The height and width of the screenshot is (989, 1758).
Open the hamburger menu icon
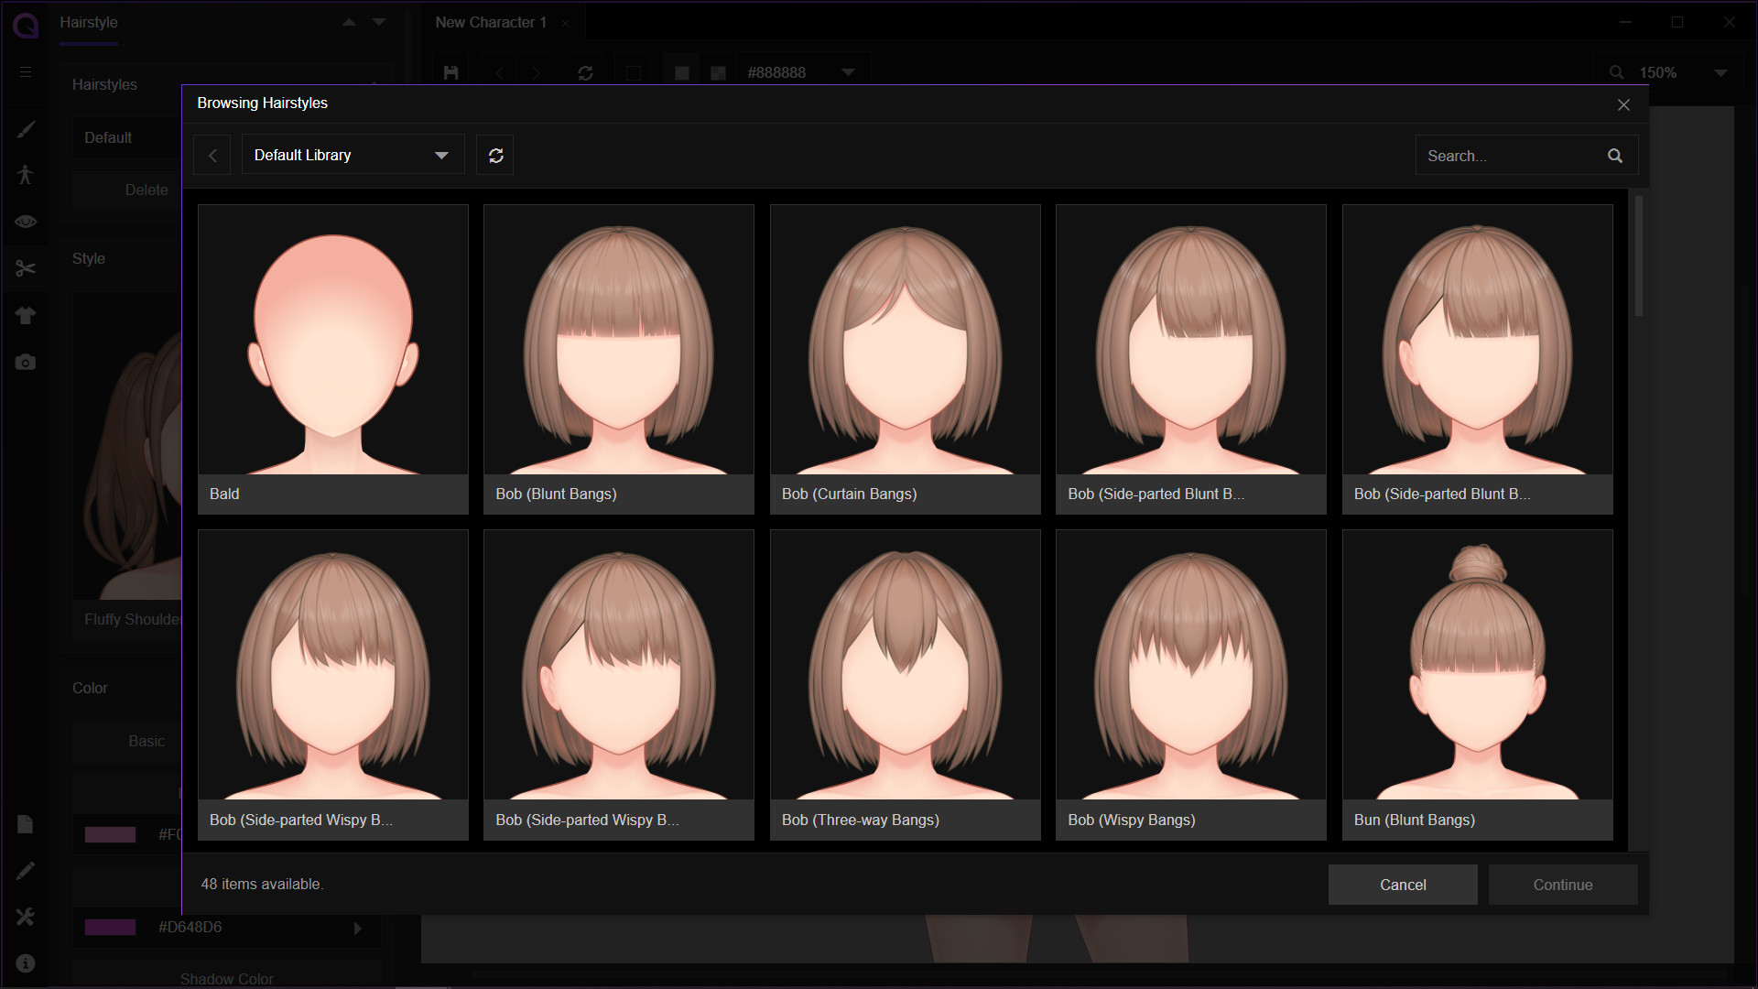[x=26, y=72]
